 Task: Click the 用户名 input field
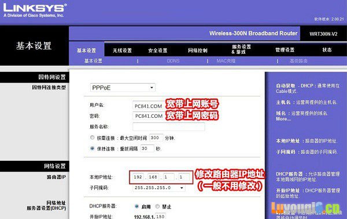click(x=149, y=106)
